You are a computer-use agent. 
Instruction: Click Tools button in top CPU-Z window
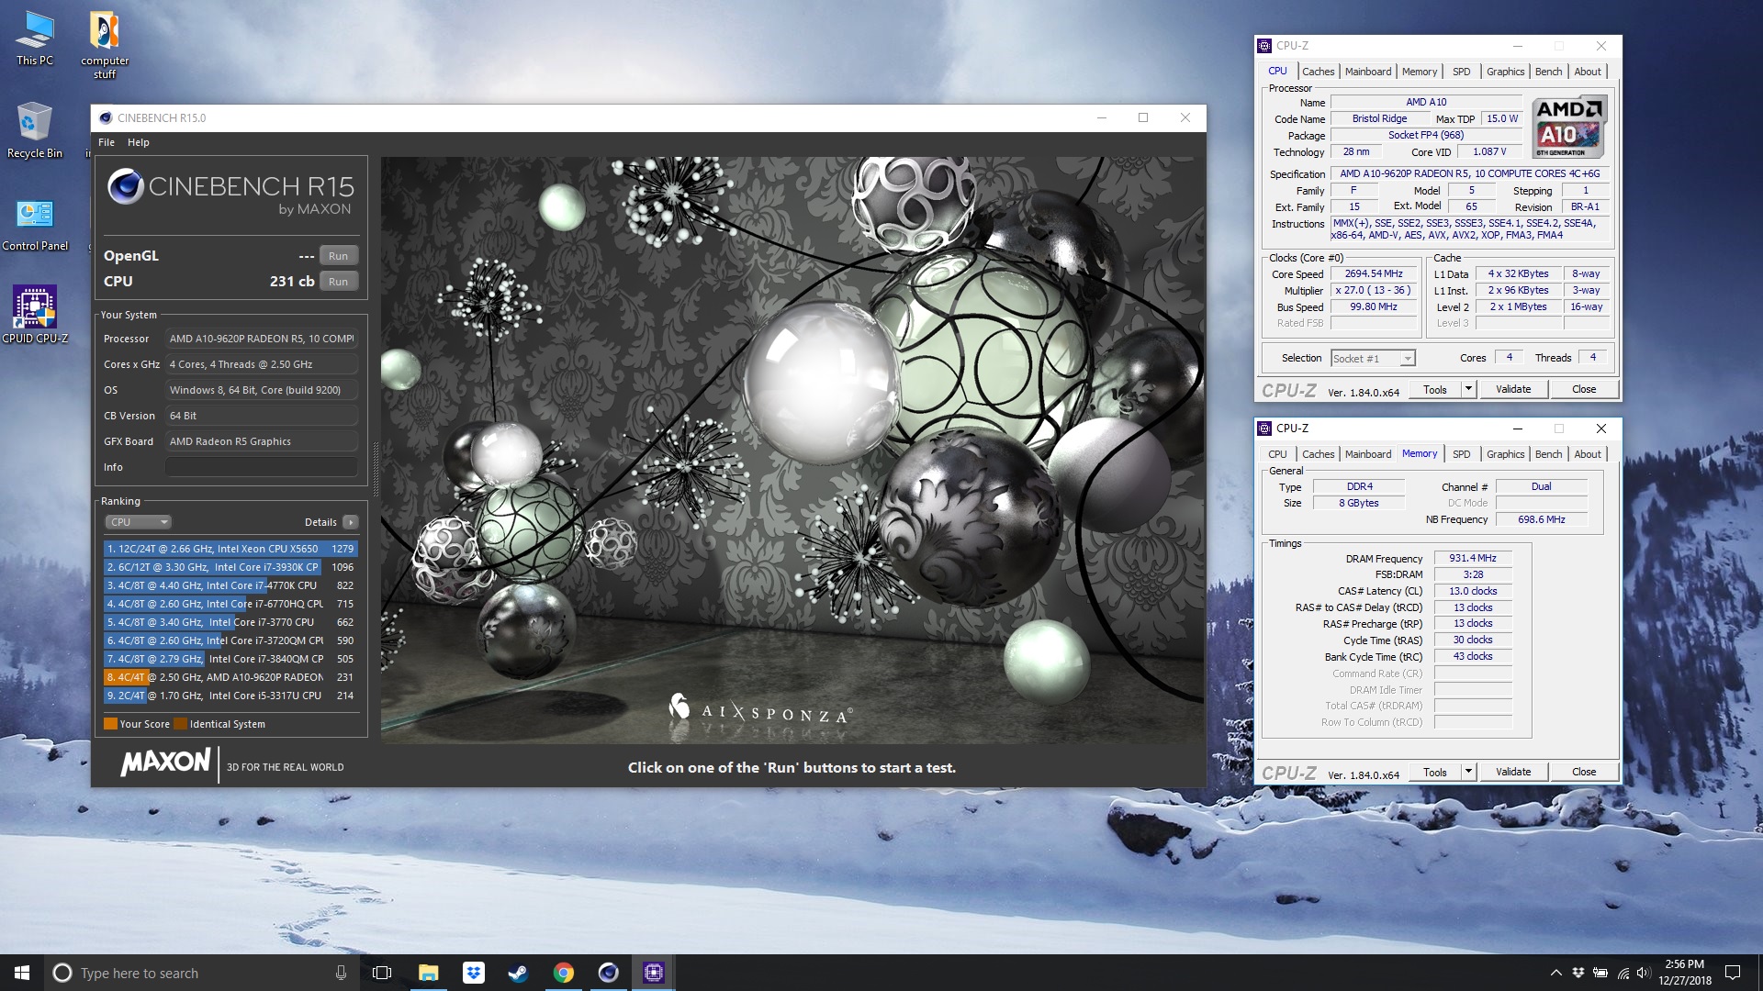click(x=1435, y=389)
